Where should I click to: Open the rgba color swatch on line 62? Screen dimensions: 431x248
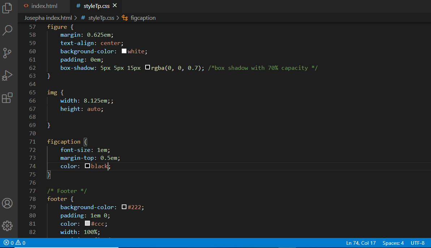(148, 67)
